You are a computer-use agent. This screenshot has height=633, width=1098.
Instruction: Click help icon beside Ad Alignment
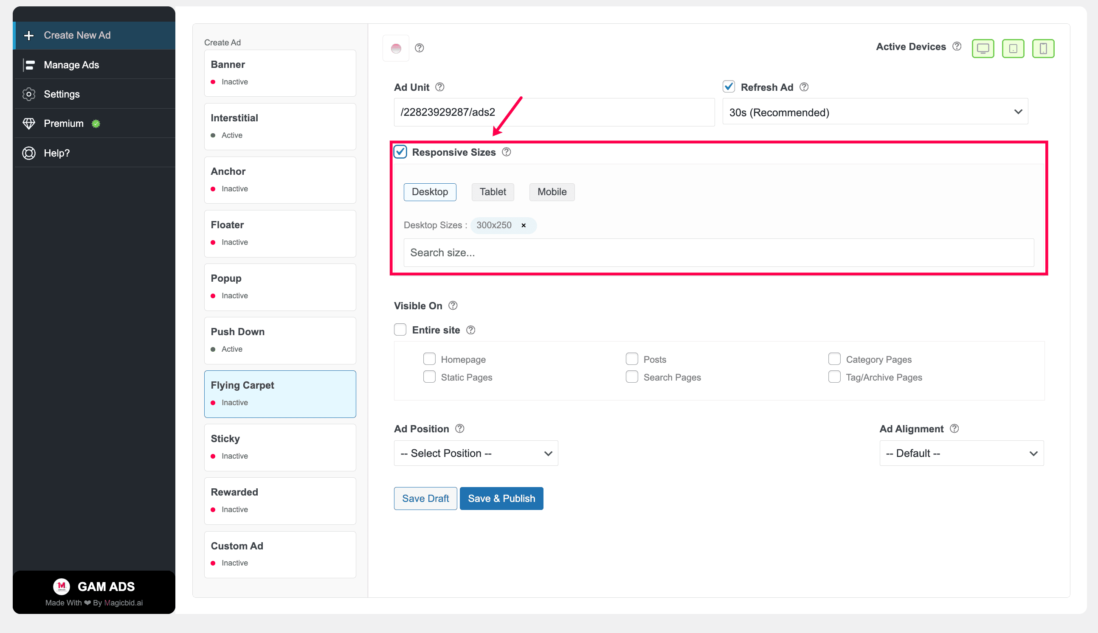[954, 429]
